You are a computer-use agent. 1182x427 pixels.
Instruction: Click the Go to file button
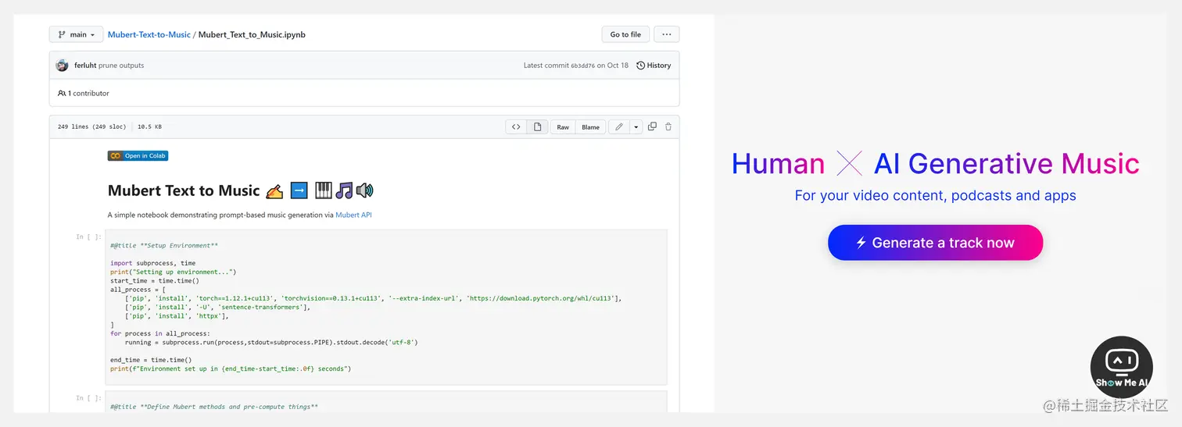pyautogui.click(x=625, y=34)
